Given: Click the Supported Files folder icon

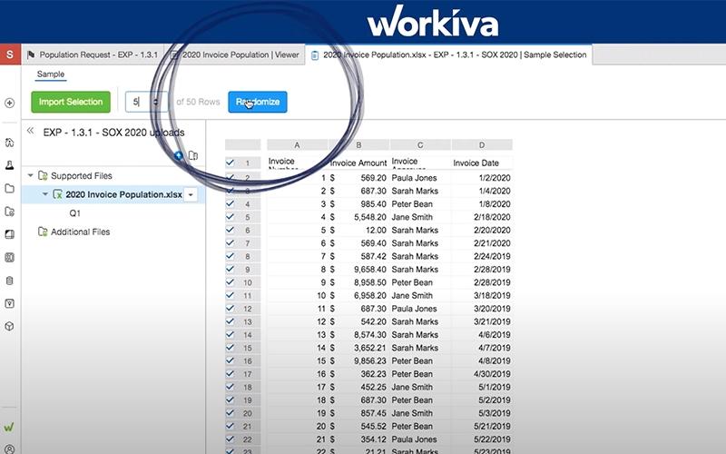Looking at the screenshot, I should 43,175.
